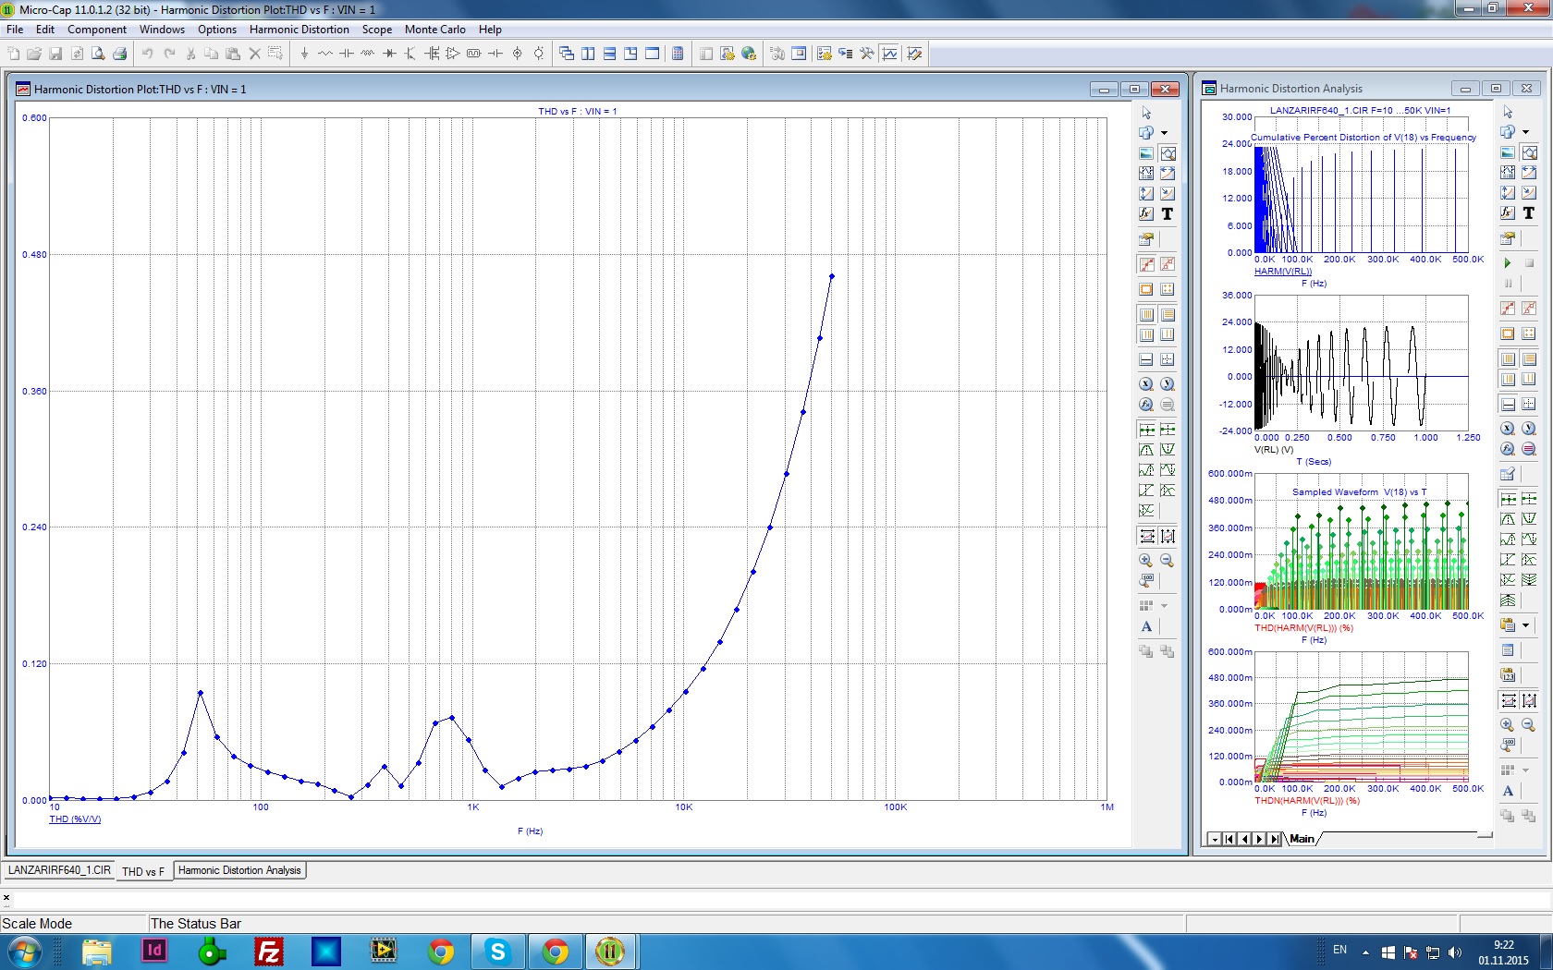
Task: Click the Zoom In magnifier in THD plot toolbar
Action: coord(1146,561)
